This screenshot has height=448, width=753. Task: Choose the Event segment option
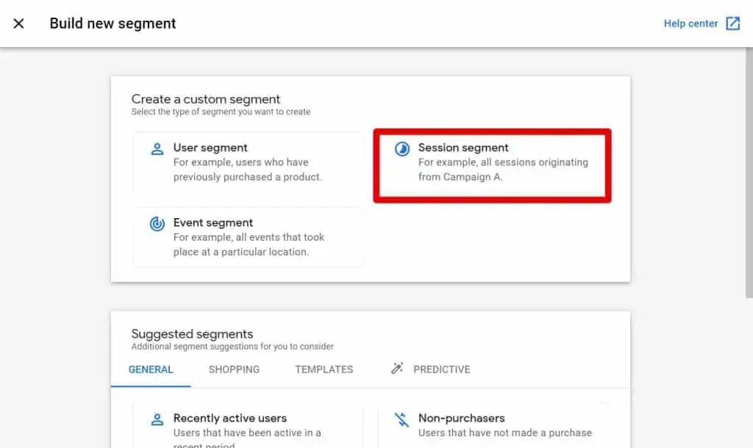[x=247, y=237]
